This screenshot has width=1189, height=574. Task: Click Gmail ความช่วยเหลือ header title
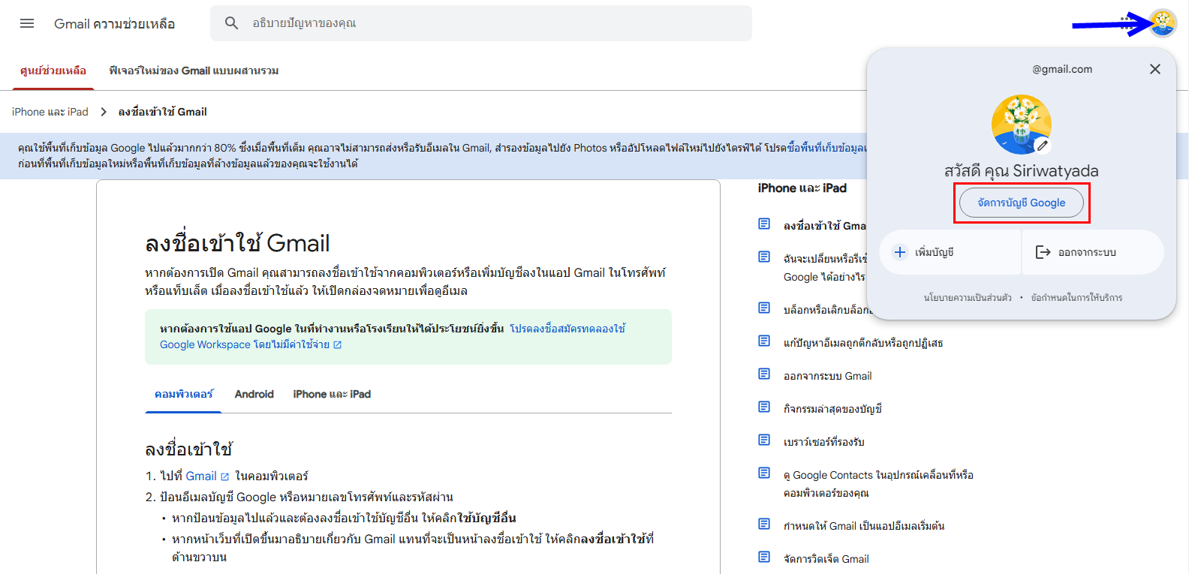pyautogui.click(x=114, y=24)
